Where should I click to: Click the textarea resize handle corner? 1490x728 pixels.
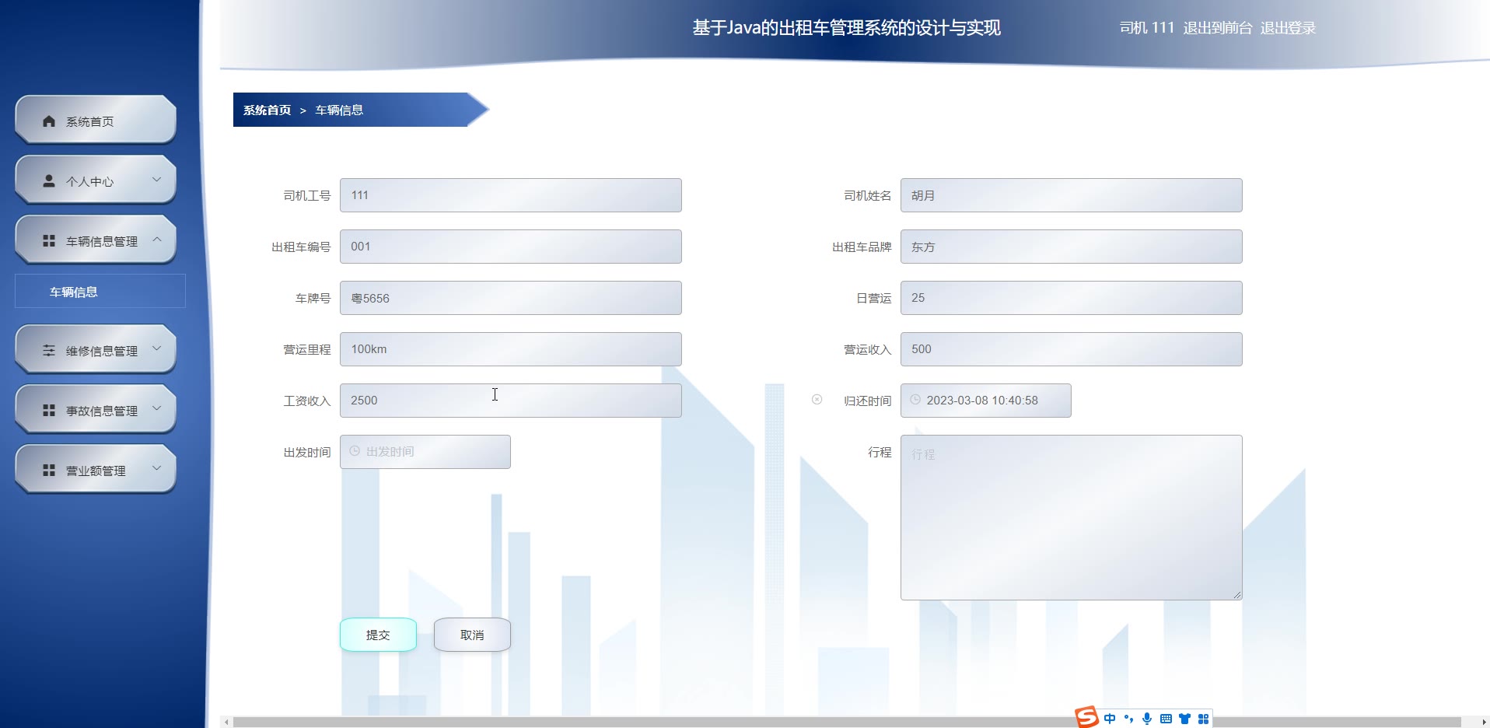pos(1237,595)
